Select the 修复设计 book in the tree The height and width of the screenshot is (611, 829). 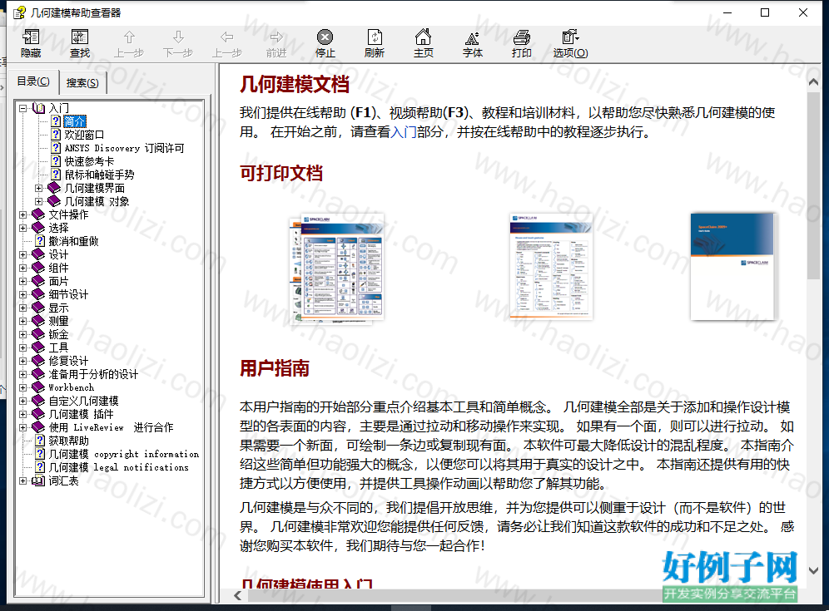click(x=68, y=361)
